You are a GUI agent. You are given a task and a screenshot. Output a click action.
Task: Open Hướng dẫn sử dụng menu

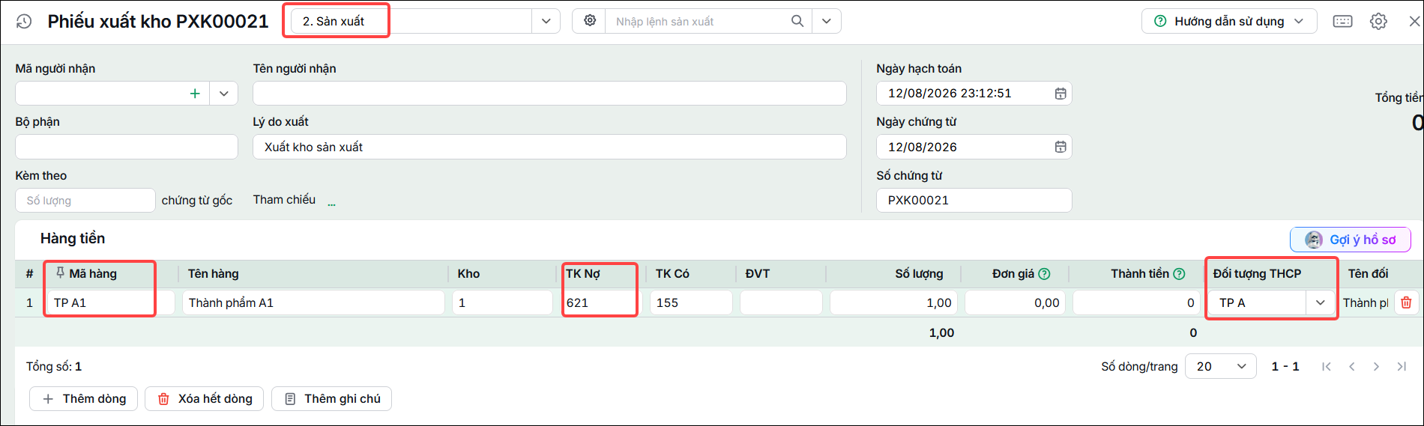[x=1229, y=21]
